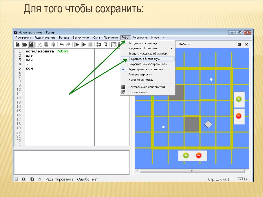Select Сохранить как изображение...

tap(148, 64)
